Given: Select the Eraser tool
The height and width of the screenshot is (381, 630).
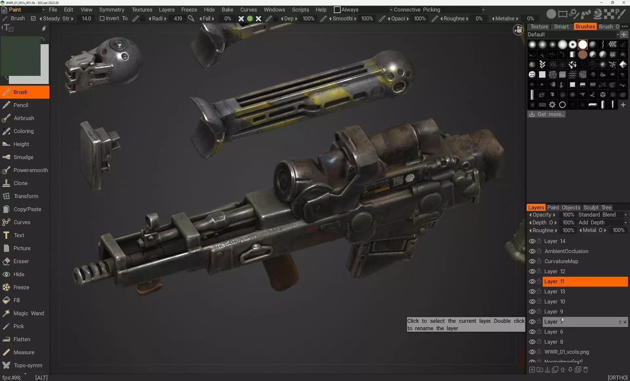Looking at the screenshot, I should (x=21, y=261).
